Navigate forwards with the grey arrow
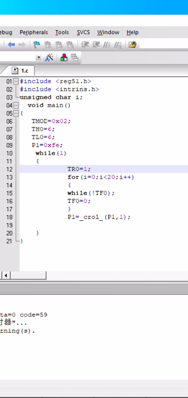 click(22, 45)
